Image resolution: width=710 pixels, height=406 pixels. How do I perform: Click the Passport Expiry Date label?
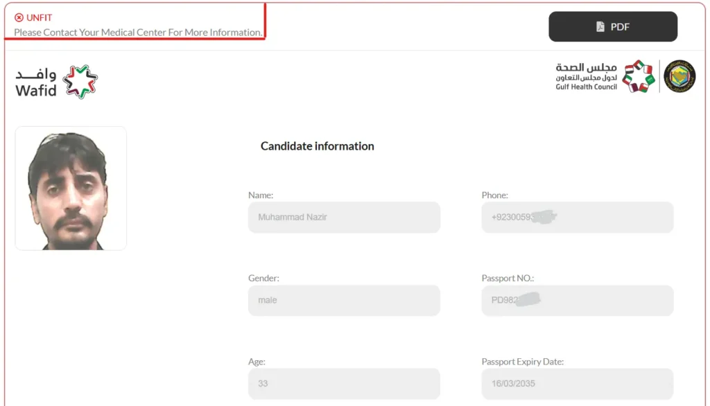(523, 362)
